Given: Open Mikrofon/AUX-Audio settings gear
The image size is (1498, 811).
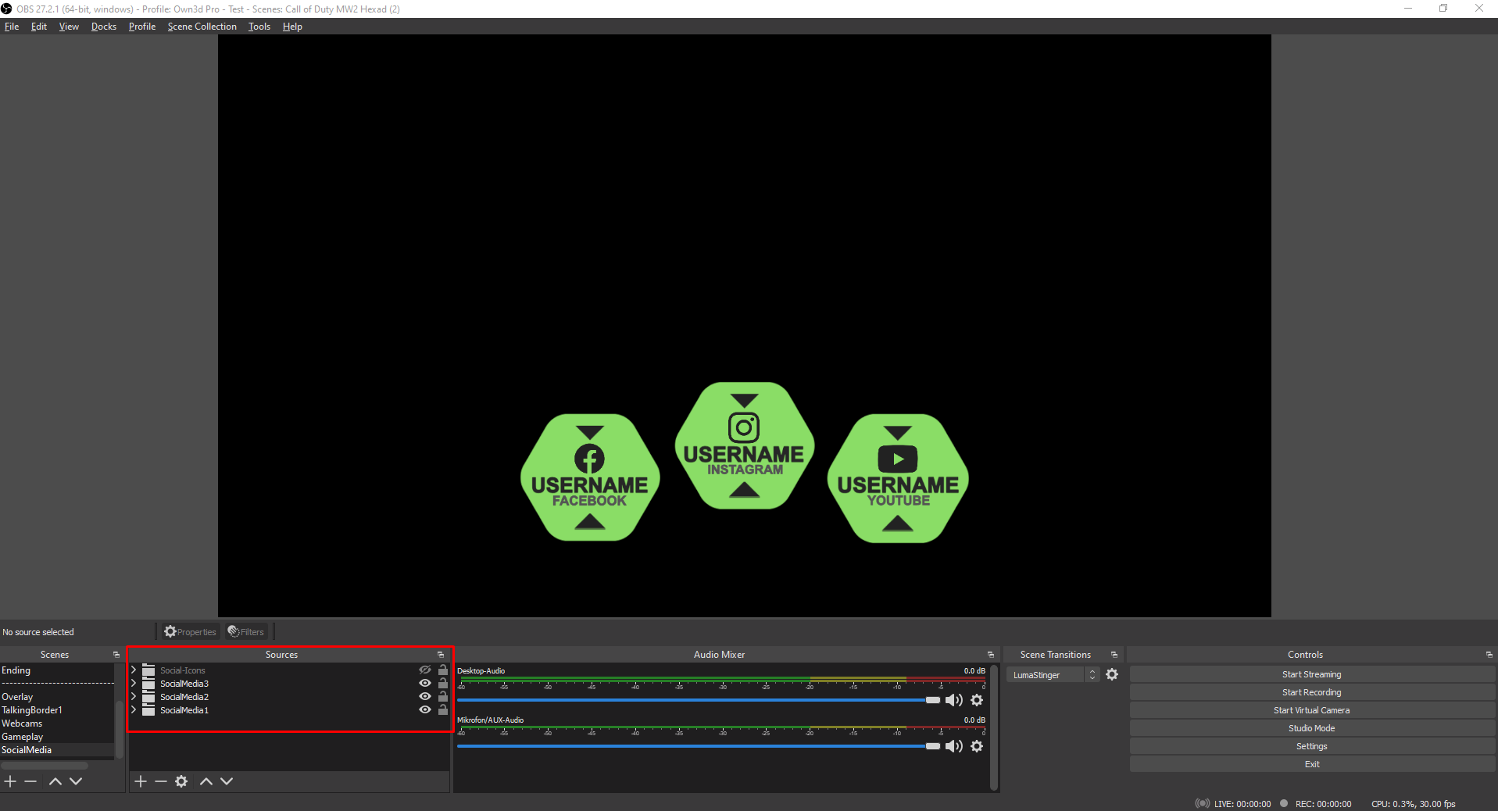Looking at the screenshot, I should (977, 746).
